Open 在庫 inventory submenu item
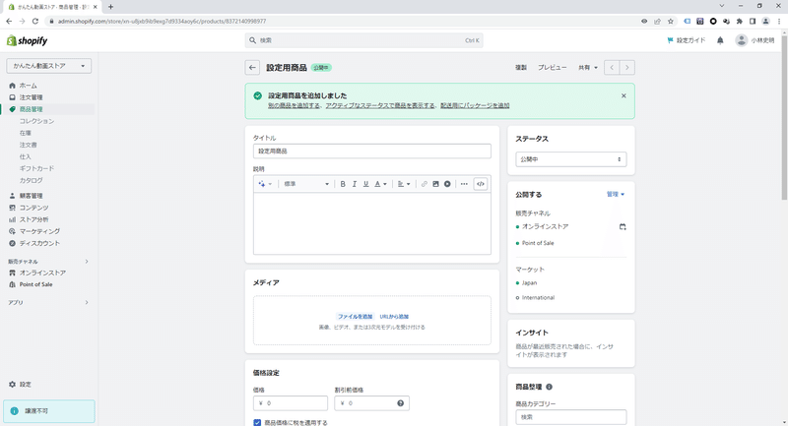Image resolution: width=788 pixels, height=426 pixels. click(x=26, y=133)
